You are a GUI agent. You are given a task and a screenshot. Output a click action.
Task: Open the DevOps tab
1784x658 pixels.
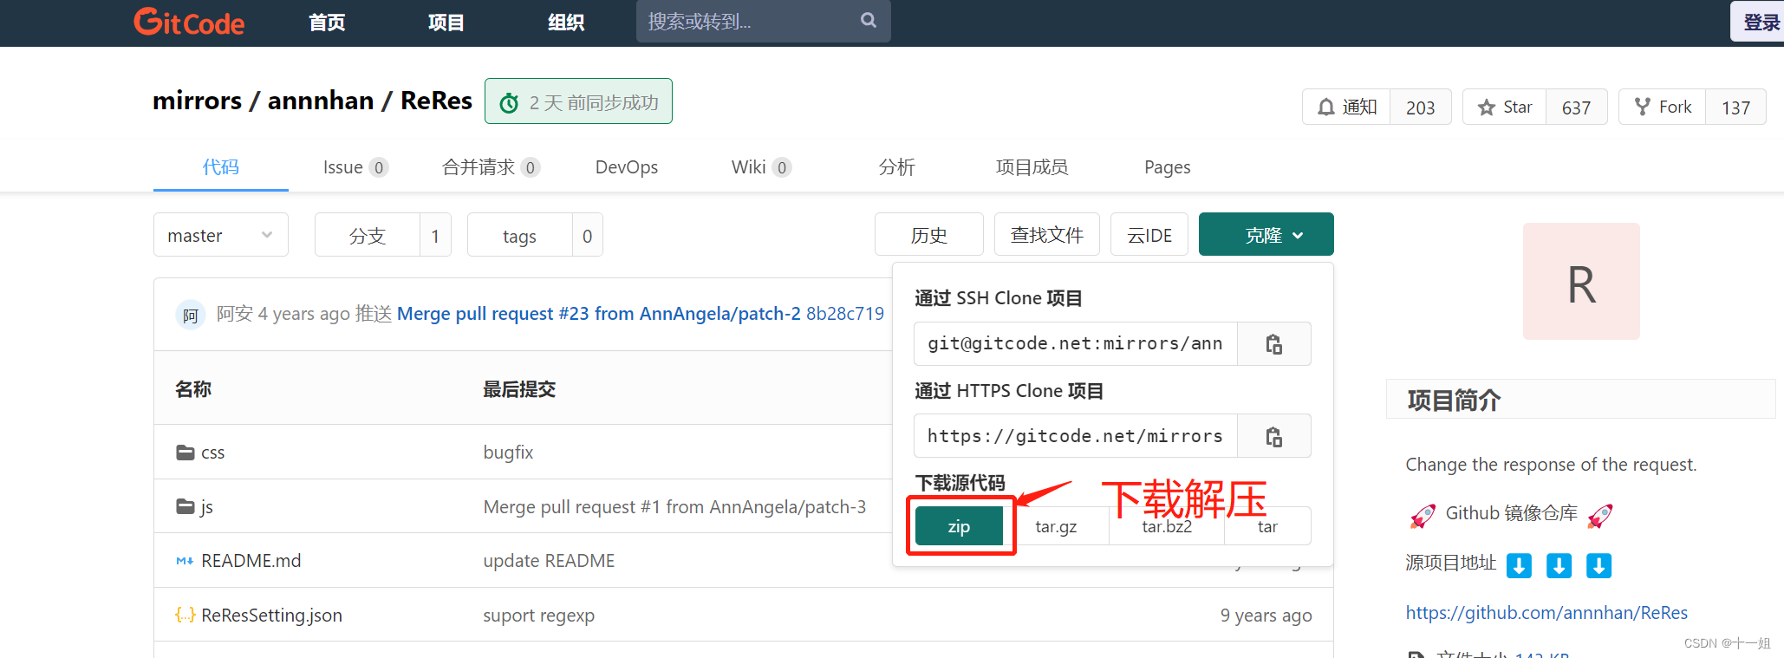[626, 166]
